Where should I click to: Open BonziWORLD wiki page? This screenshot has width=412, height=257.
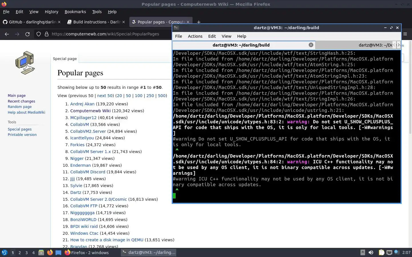click(x=83, y=220)
